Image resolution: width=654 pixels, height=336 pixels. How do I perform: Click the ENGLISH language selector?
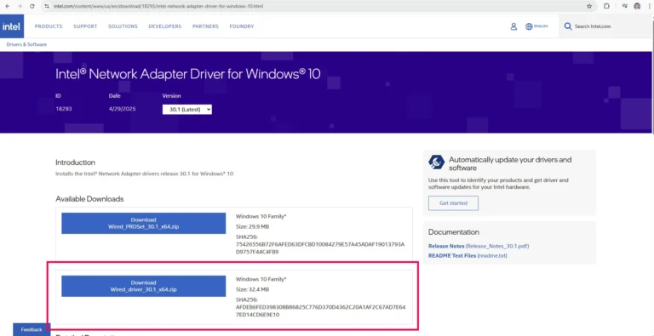pos(541,26)
